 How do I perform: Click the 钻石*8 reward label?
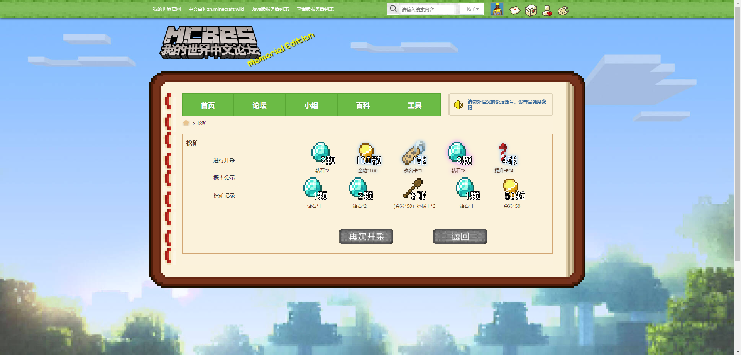click(x=458, y=170)
